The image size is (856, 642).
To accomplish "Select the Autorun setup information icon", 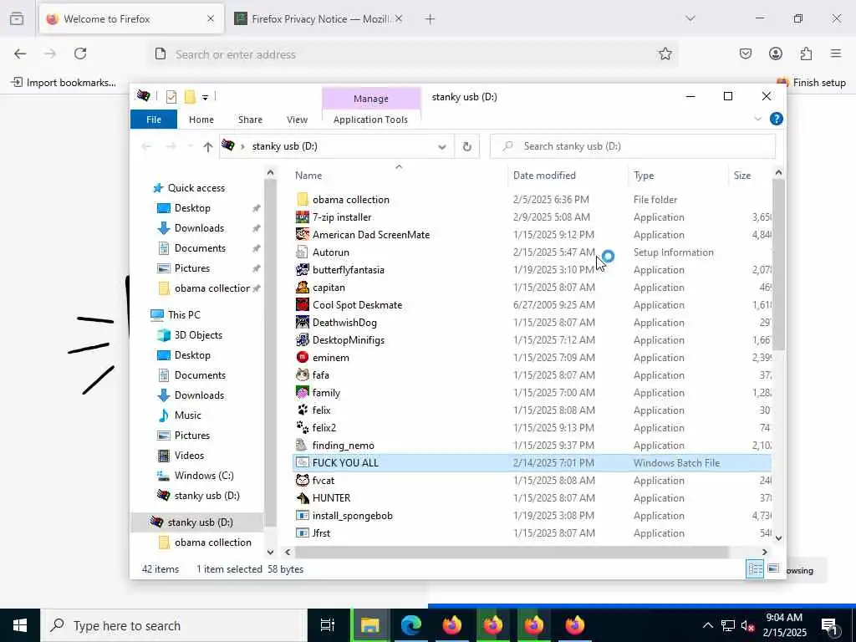I will [x=303, y=252].
